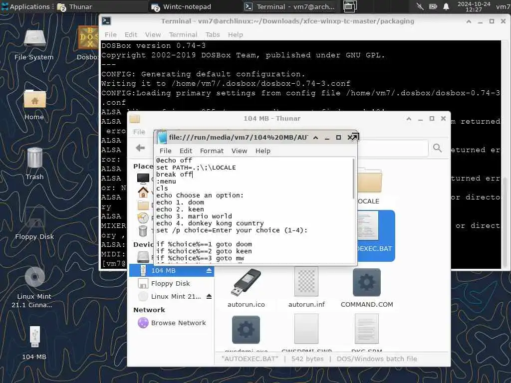The image size is (511, 383).
Task: Open the Terminal Edit menu
Action: [x=131, y=34]
